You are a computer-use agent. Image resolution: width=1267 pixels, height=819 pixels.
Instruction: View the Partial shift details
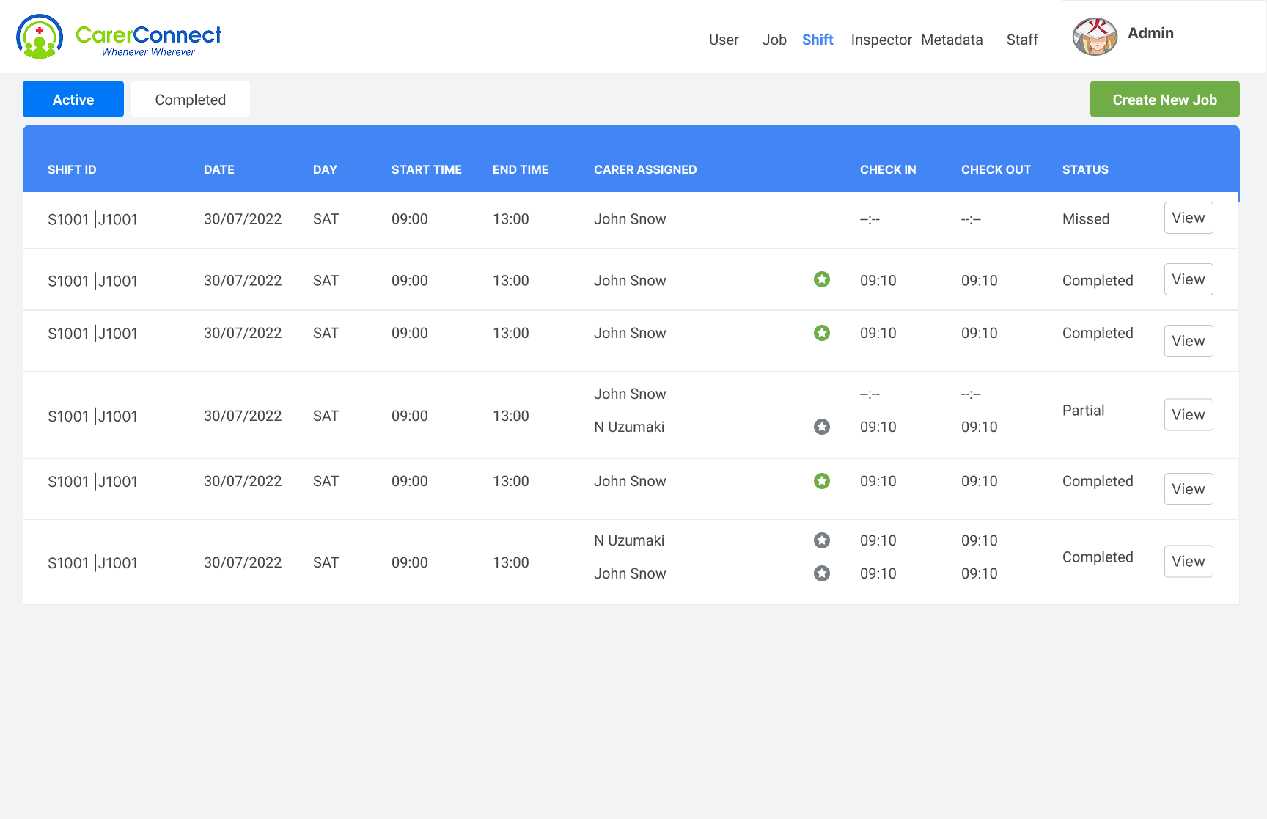(x=1189, y=415)
